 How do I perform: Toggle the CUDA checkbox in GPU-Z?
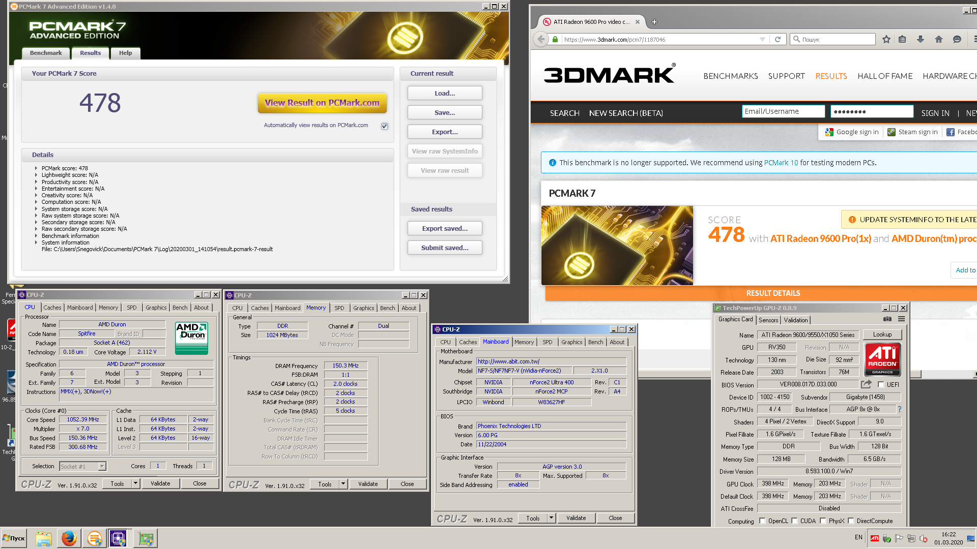794,521
